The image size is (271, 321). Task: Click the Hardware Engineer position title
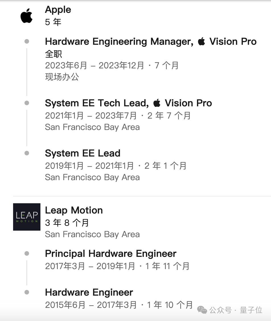point(89,292)
